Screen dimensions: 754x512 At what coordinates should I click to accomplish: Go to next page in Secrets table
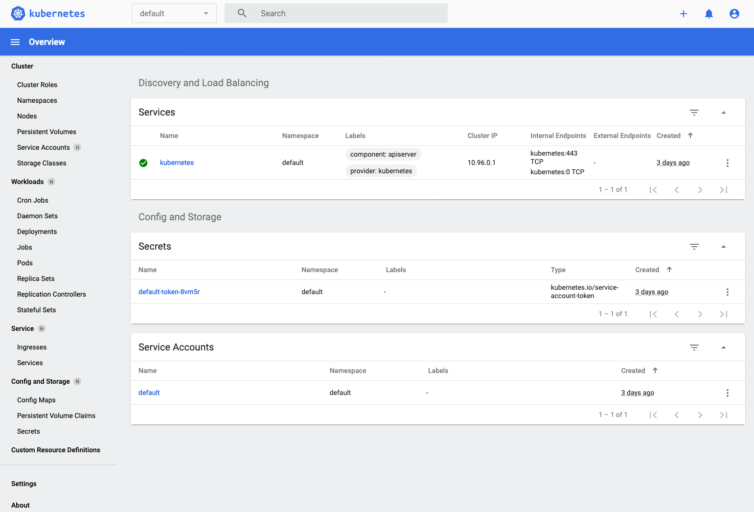pos(700,314)
